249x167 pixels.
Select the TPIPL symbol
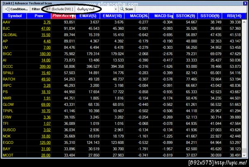tap(8, 111)
